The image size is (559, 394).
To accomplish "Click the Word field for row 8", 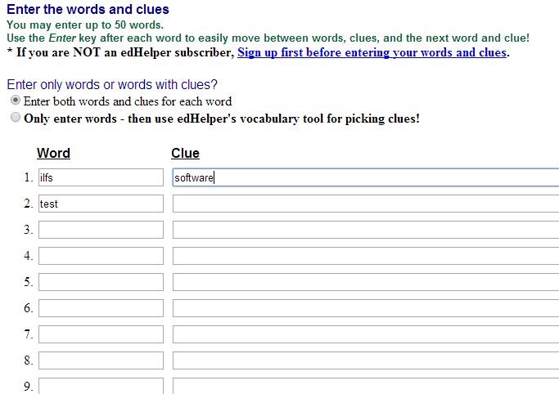I will tap(101, 360).
